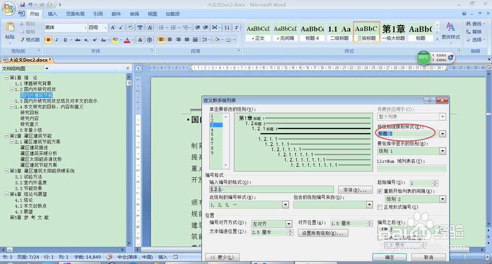Screen dimensions: 492x264
Task: Increase the 起始编号 spinner value
Action: [x=435, y=182]
